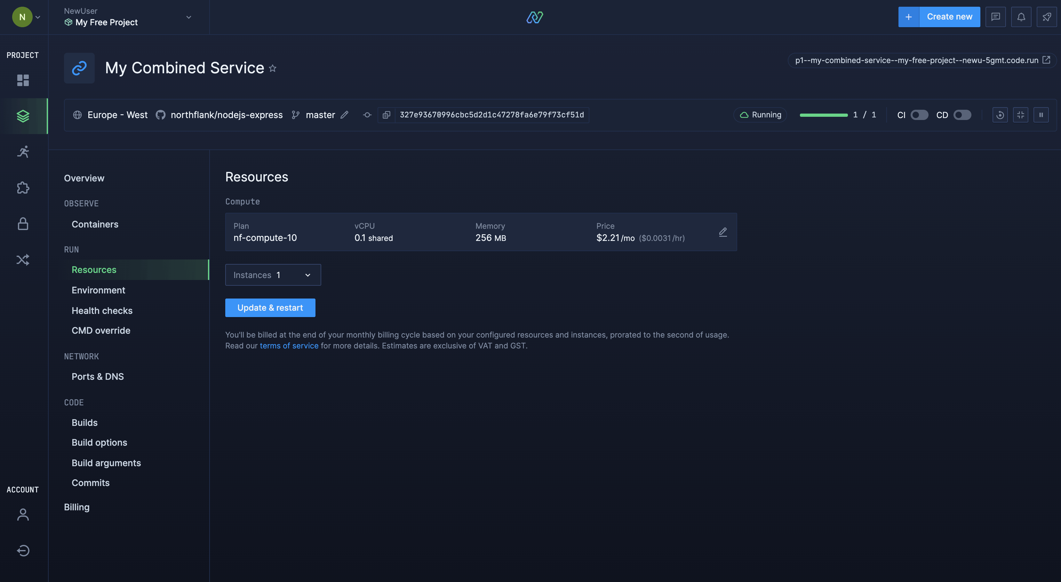Viewport: 1061px width, 582px height.
Task: Open the terms of service link
Action: [289, 346]
